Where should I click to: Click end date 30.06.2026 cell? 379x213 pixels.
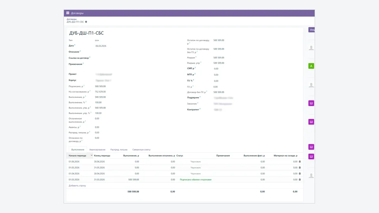[99, 162]
